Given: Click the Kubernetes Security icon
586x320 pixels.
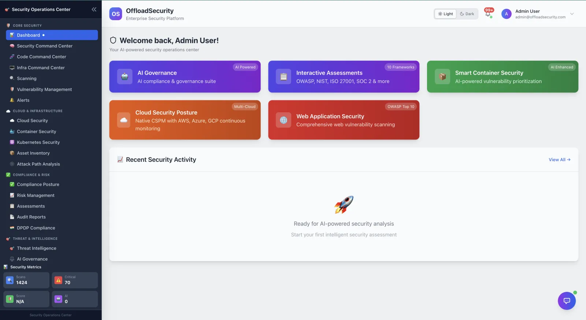Looking at the screenshot, I should (x=12, y=142).
